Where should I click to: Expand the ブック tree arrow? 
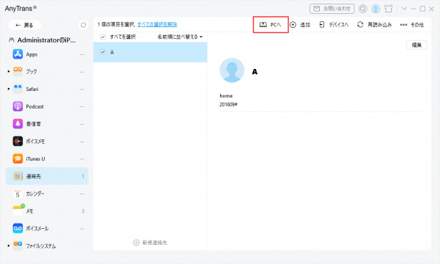click(x=9, y=72)
